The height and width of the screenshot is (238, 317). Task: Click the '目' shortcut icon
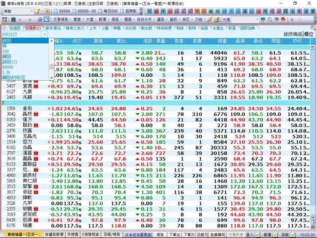pos(176,11)
